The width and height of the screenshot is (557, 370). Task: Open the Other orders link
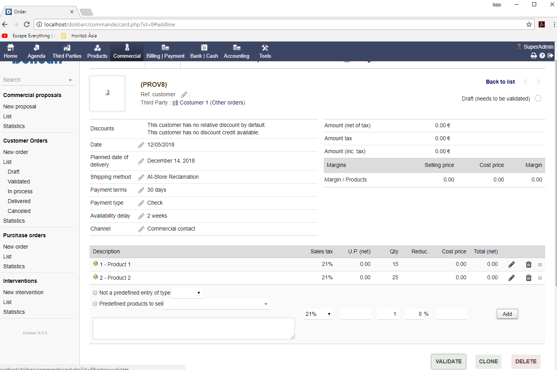click(227, 103)
